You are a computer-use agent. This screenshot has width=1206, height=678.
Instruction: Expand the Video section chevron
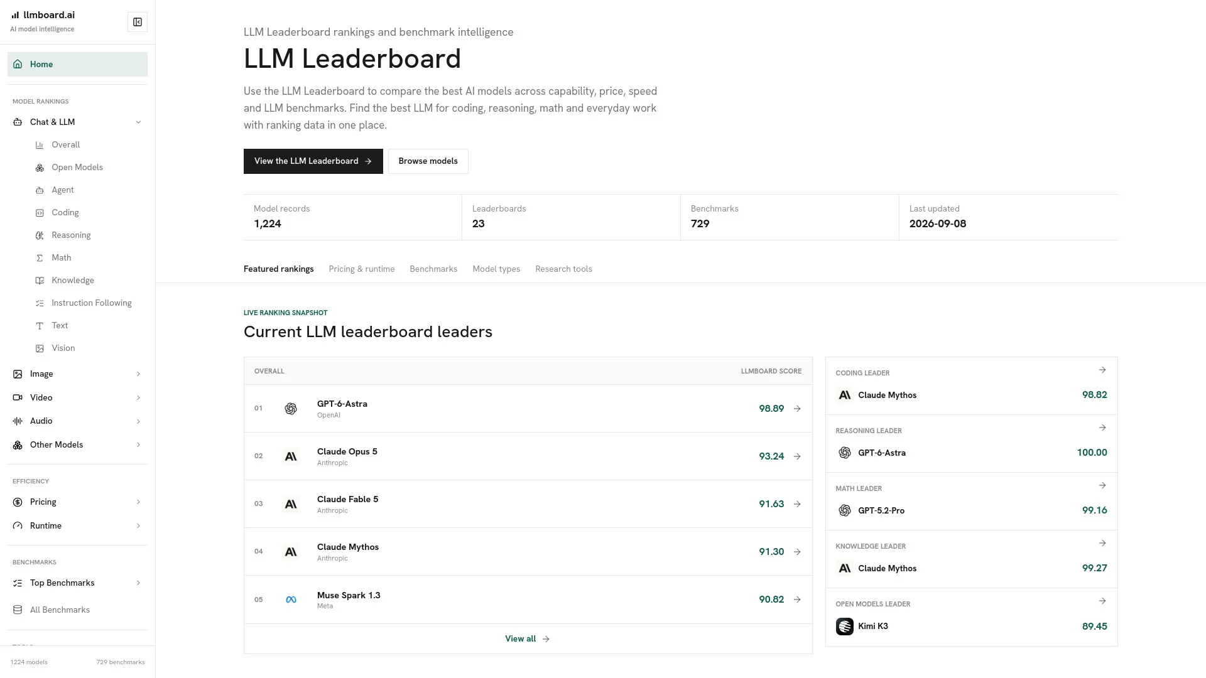tap(138, 398)
